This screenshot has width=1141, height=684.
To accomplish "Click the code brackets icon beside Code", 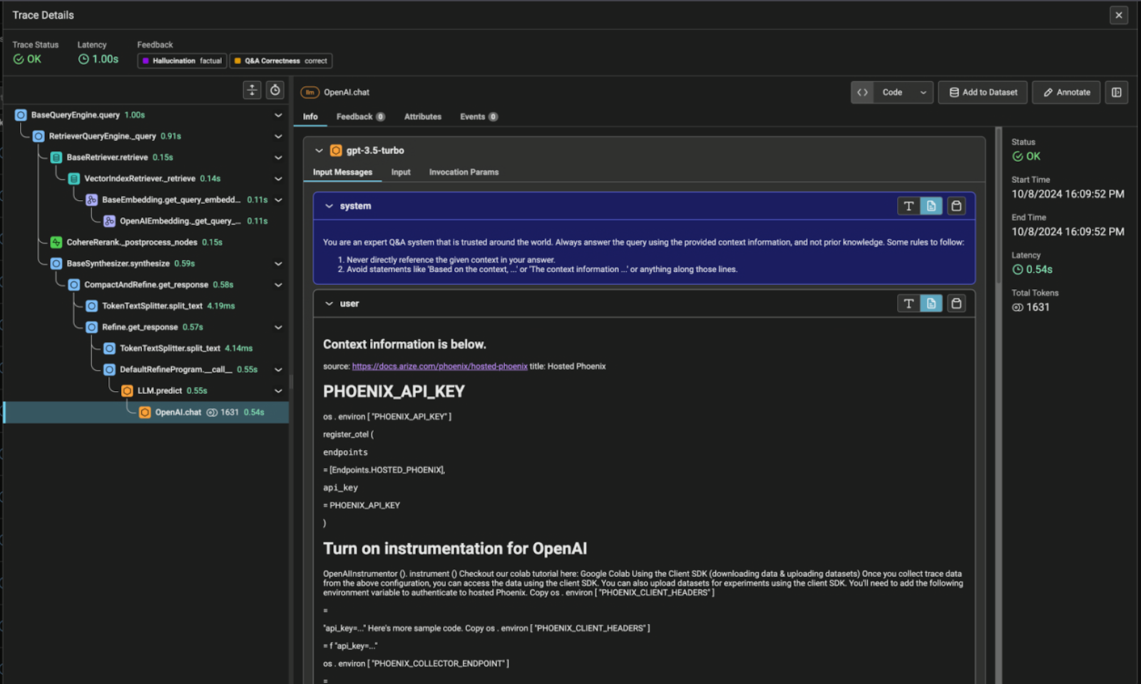I will pos(862,92).
